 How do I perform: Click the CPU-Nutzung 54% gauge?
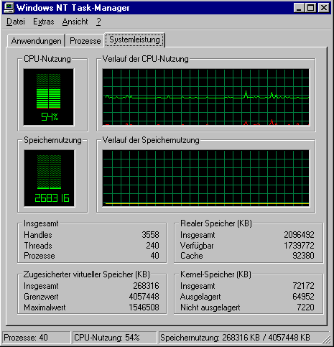49,97
